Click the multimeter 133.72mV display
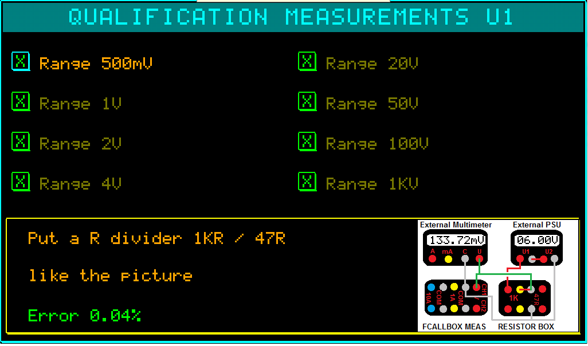This screenshot has width=588, height=346. tap(456, 240)
